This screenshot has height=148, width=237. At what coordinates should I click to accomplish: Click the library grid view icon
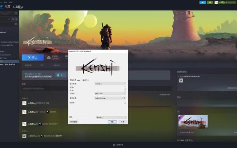(16, 13)
